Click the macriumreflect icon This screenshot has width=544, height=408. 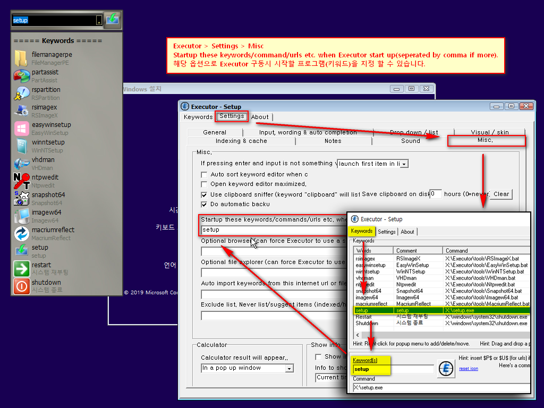point(21,234)
